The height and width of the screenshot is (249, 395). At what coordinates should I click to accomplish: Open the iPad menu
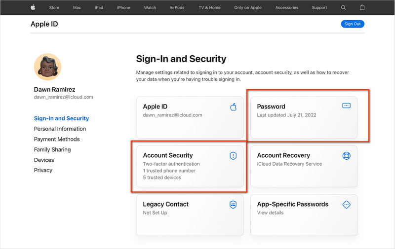point(99,7)
